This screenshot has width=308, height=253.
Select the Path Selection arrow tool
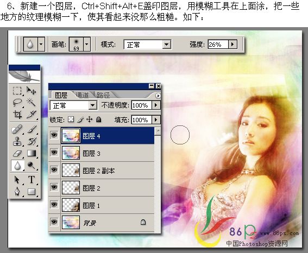tap(17, 180)
